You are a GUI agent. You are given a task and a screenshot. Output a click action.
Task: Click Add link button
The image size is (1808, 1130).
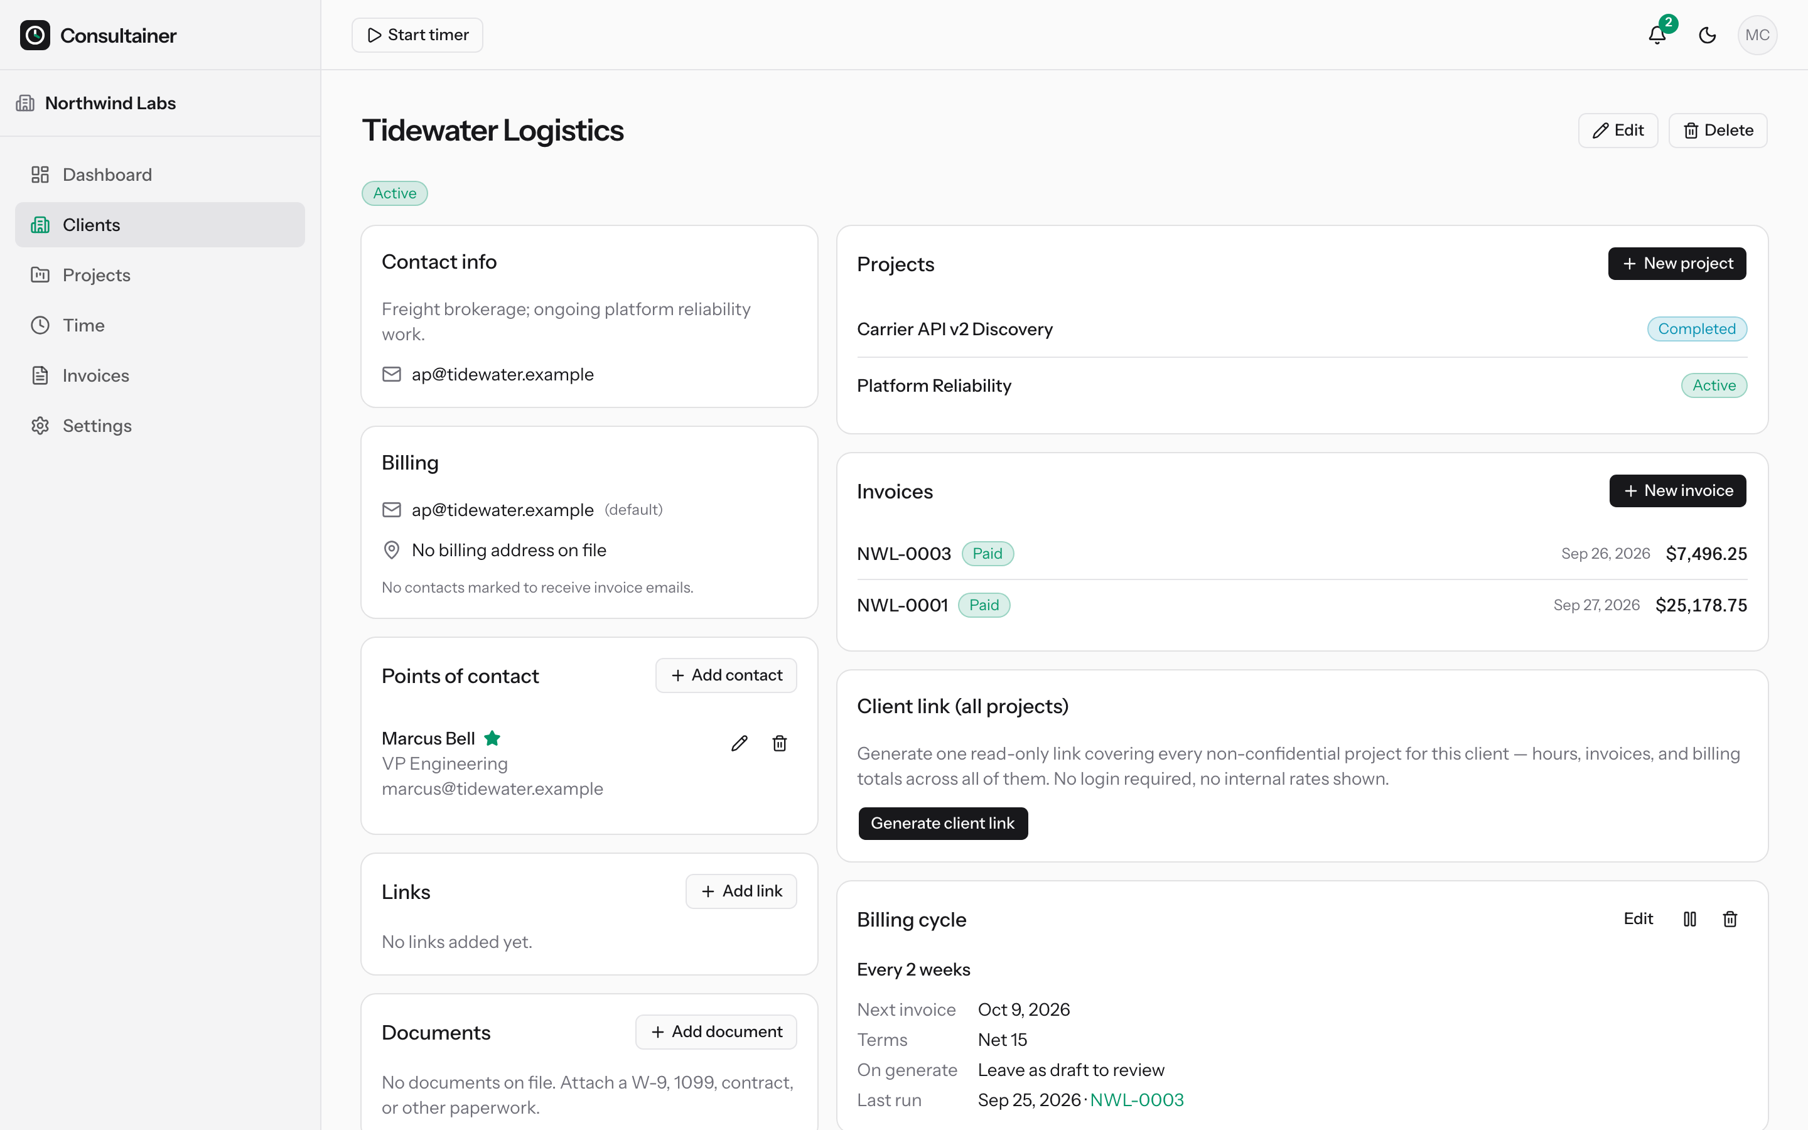coord(741,891)
